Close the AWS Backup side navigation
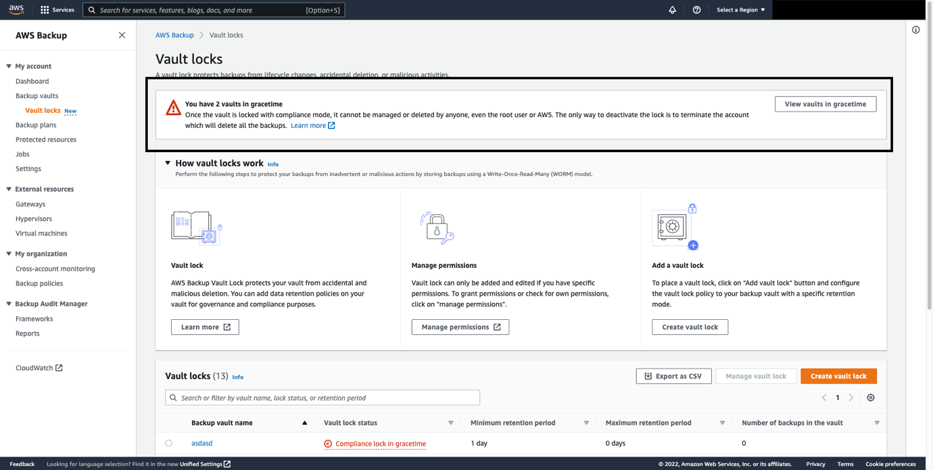 click(x=122, y=35)
